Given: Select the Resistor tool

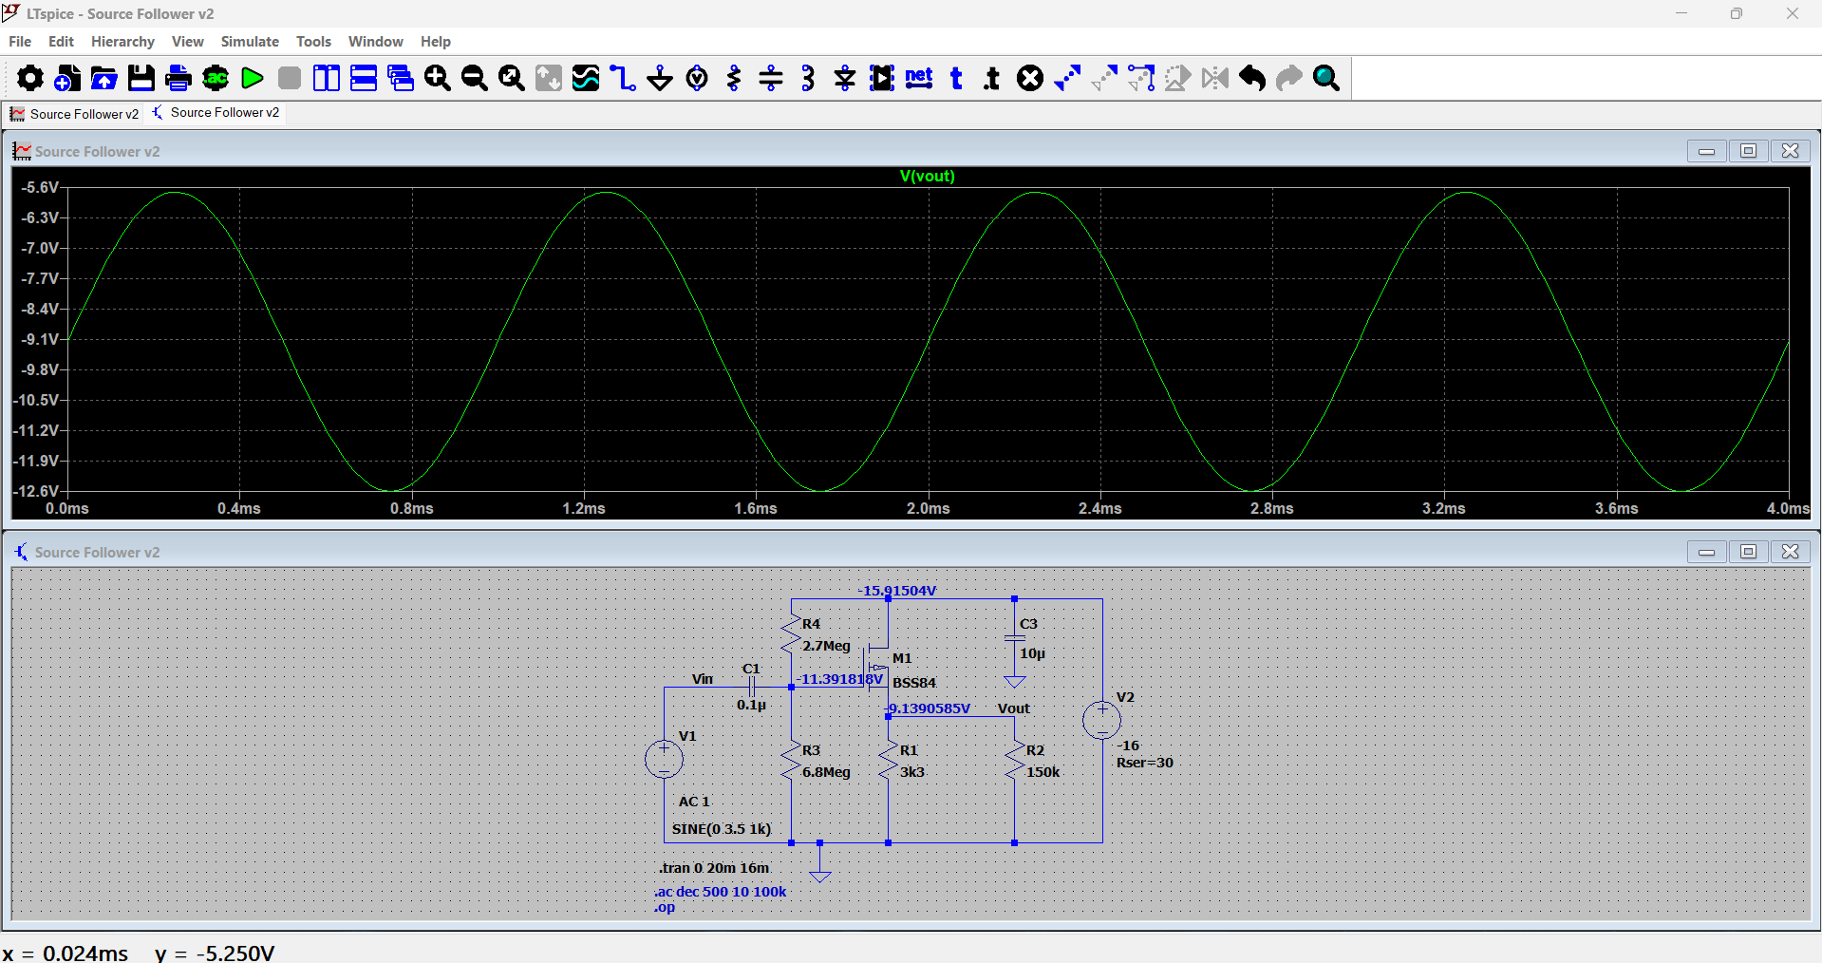Looking at the screenshot, I should coord(734,78).
